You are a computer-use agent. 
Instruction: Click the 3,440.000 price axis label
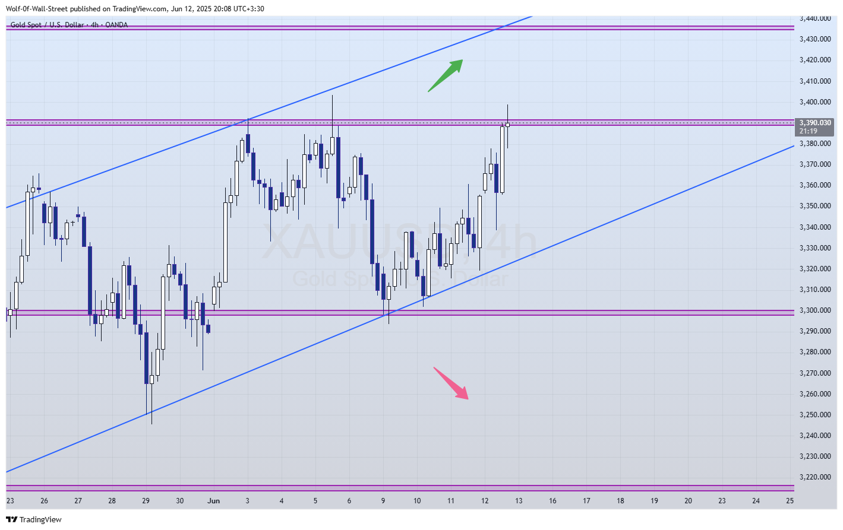pyautogui.click(x=815, y=18)
